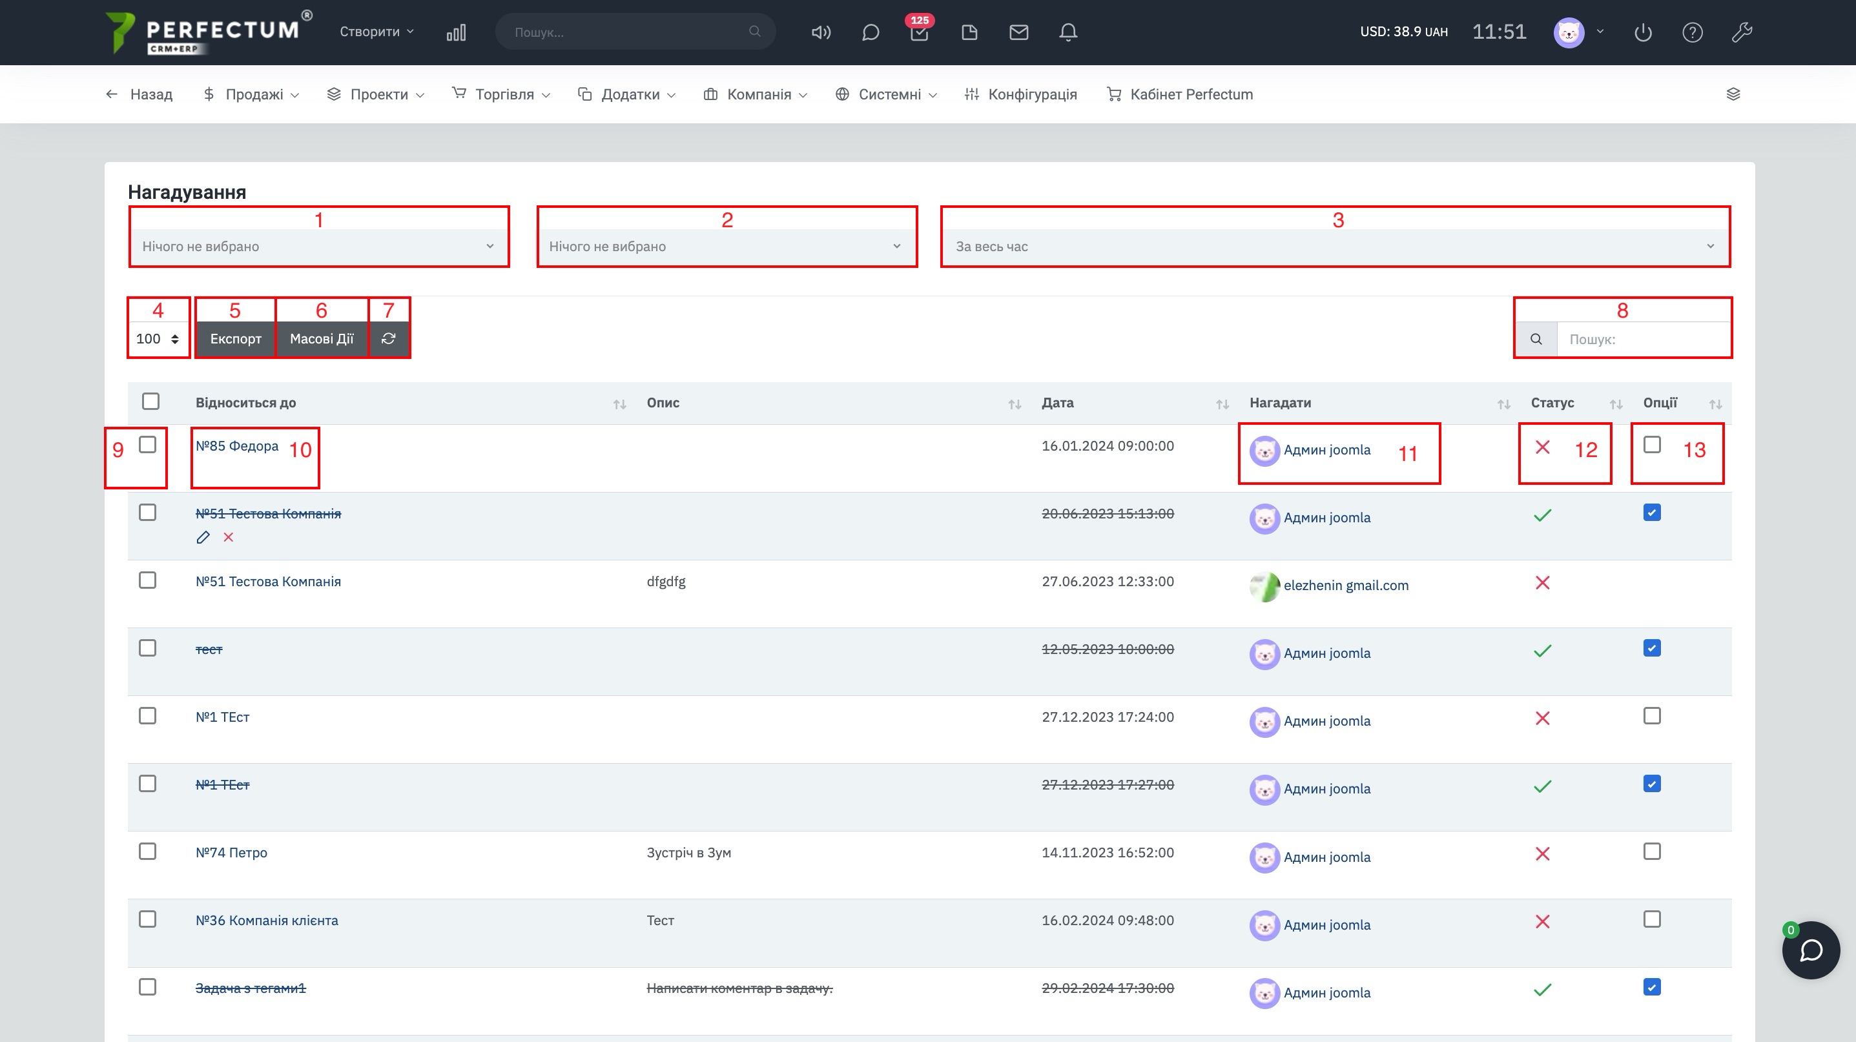Click the Експорт button
This screenshot has width=1856, height=1042.
coord(236,338)
